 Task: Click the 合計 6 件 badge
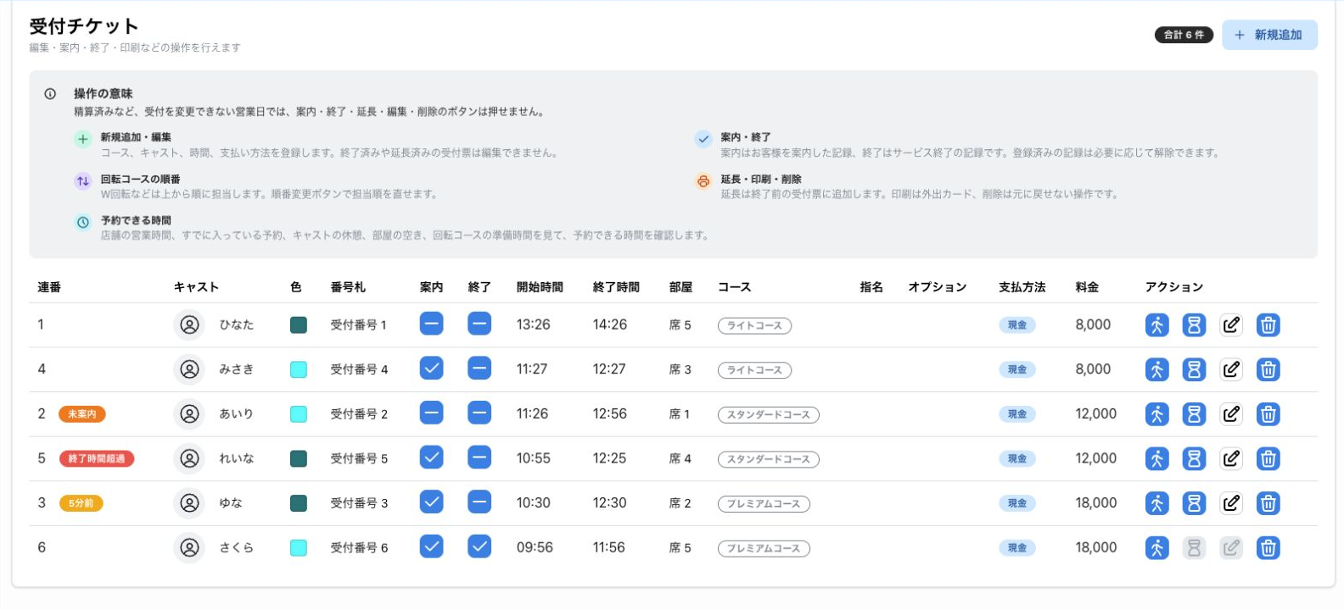click(1184, 35)
